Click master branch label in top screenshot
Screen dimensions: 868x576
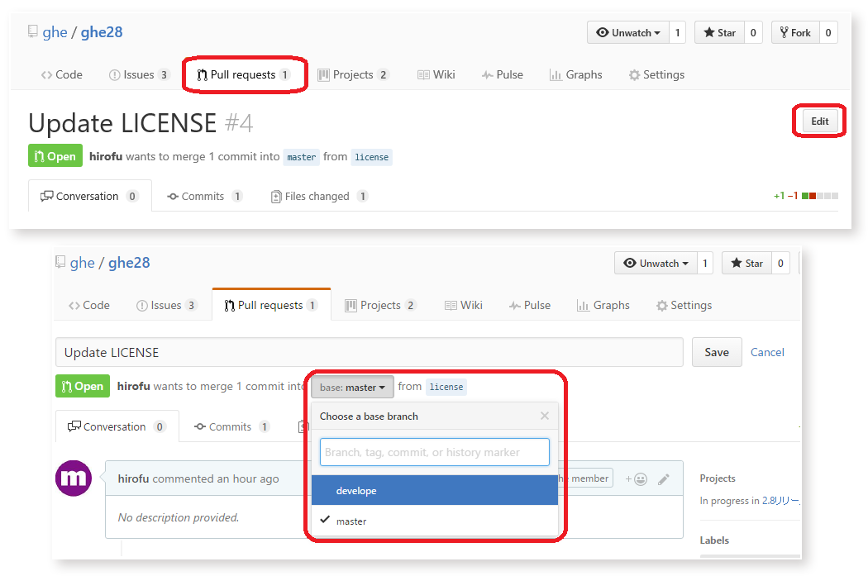tap(301, 157)
